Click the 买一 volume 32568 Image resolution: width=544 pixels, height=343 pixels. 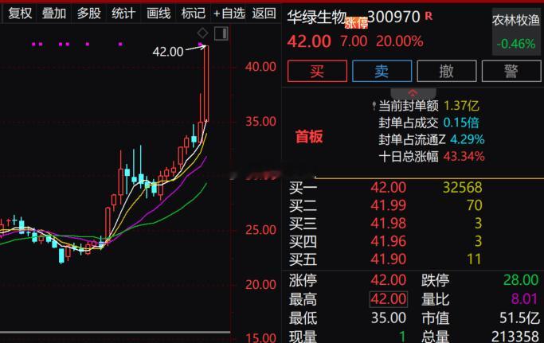tap(462, 187)
